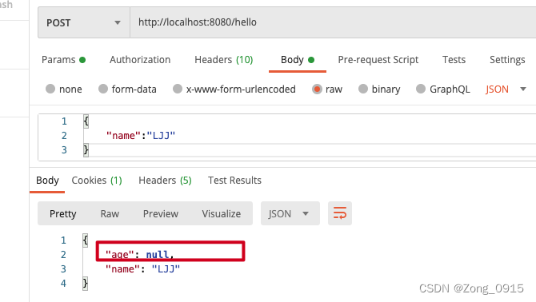The height and width of the screenshot is (302, 536).
Task: Click the closing brace on response line 4
Action: coord(85,284)
